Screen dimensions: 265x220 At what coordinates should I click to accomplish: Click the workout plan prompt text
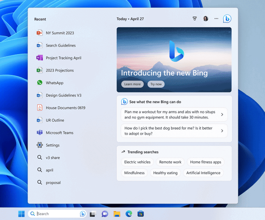point(170,114)
